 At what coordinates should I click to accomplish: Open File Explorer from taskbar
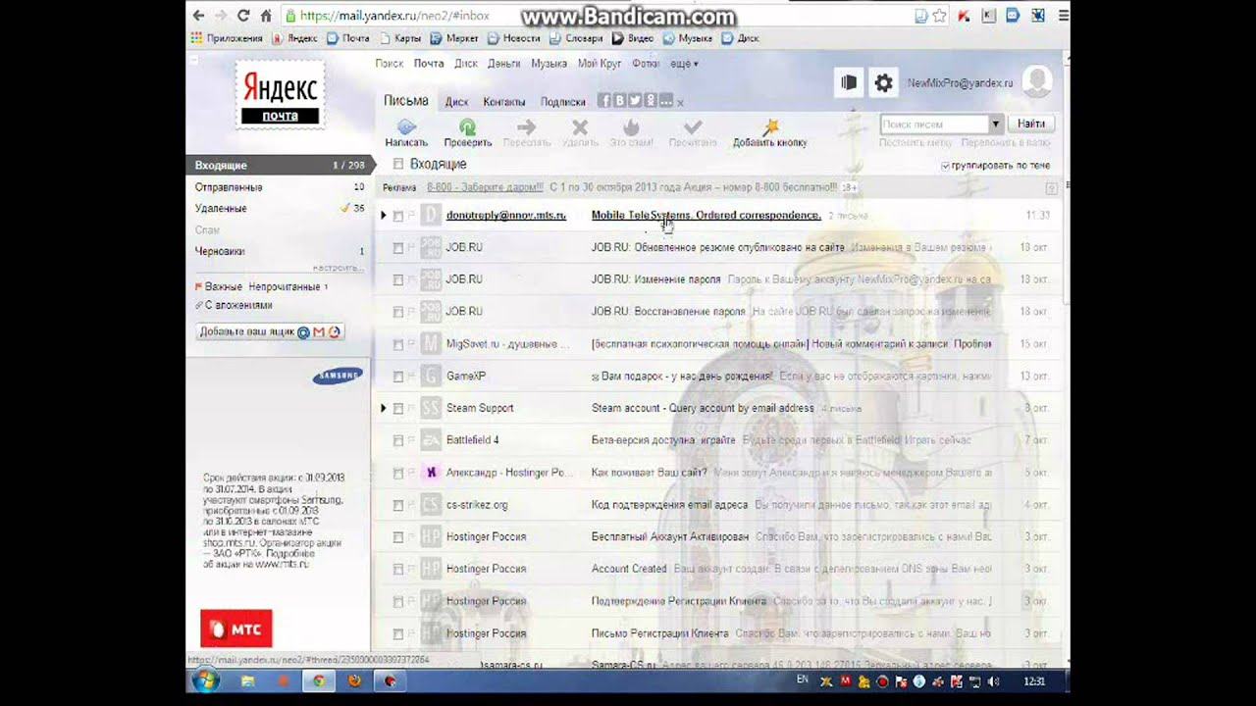tap(247, 681)
